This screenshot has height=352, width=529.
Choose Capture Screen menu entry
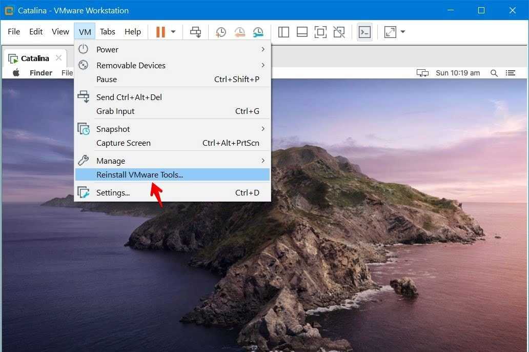(x=172, y=143)
